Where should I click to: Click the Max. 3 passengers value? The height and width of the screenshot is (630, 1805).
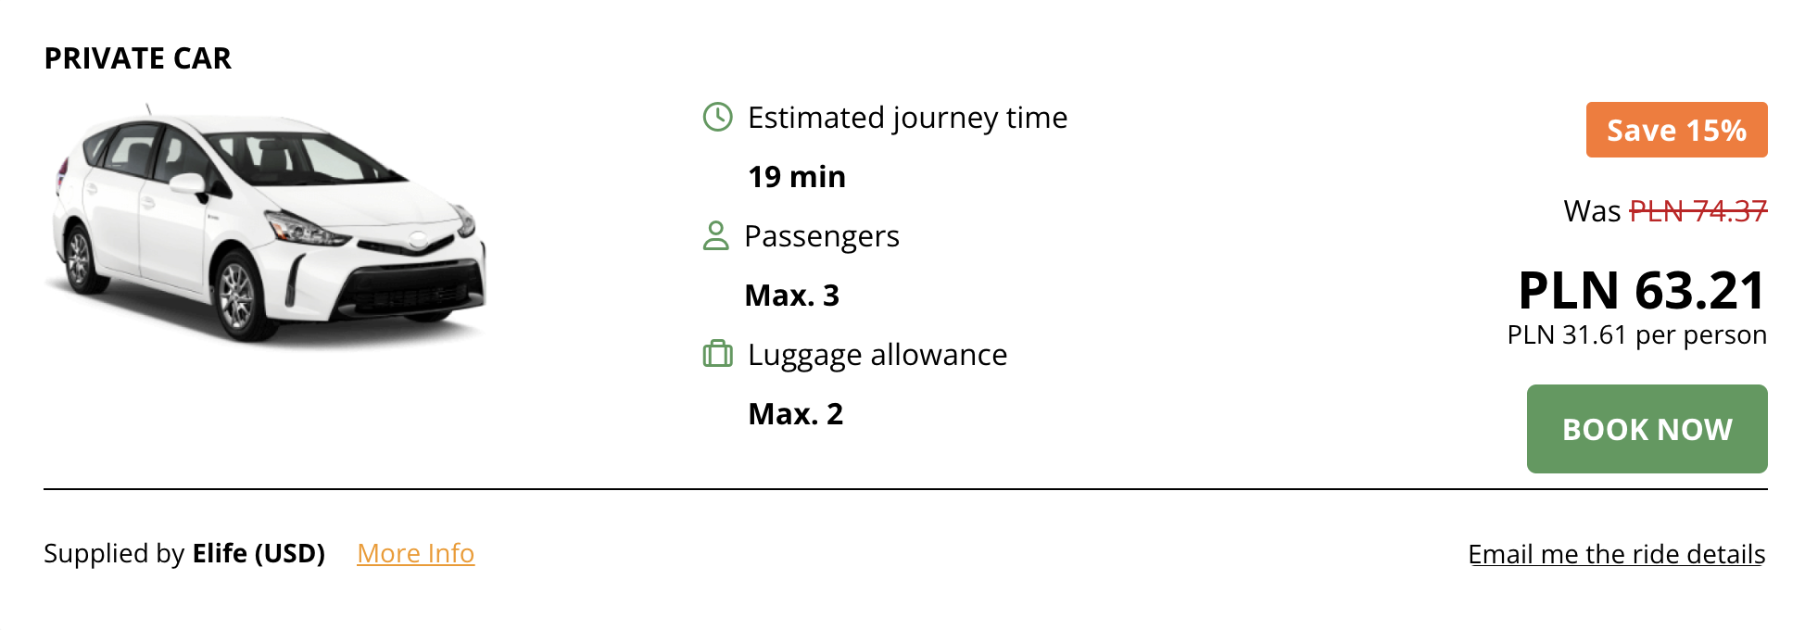click(791, 296)
